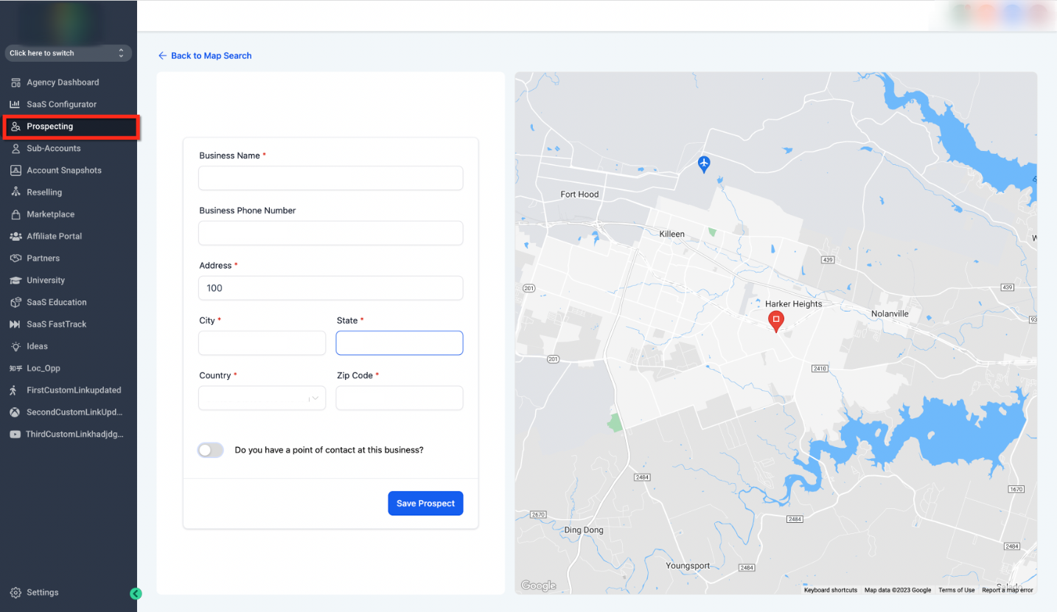Click the City input field

pyautogui.click(x=262, y=343)
